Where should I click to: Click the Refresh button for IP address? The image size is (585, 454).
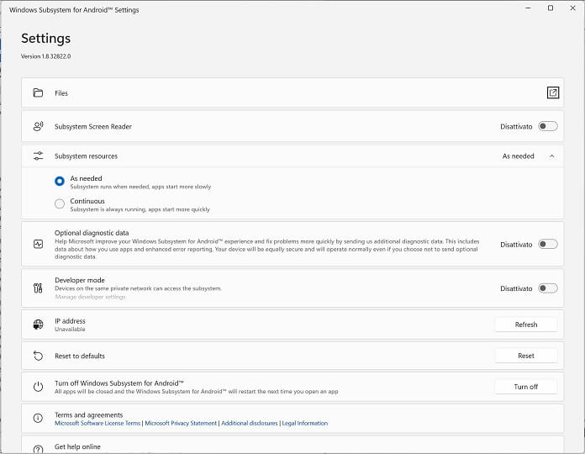pos(526,325)
